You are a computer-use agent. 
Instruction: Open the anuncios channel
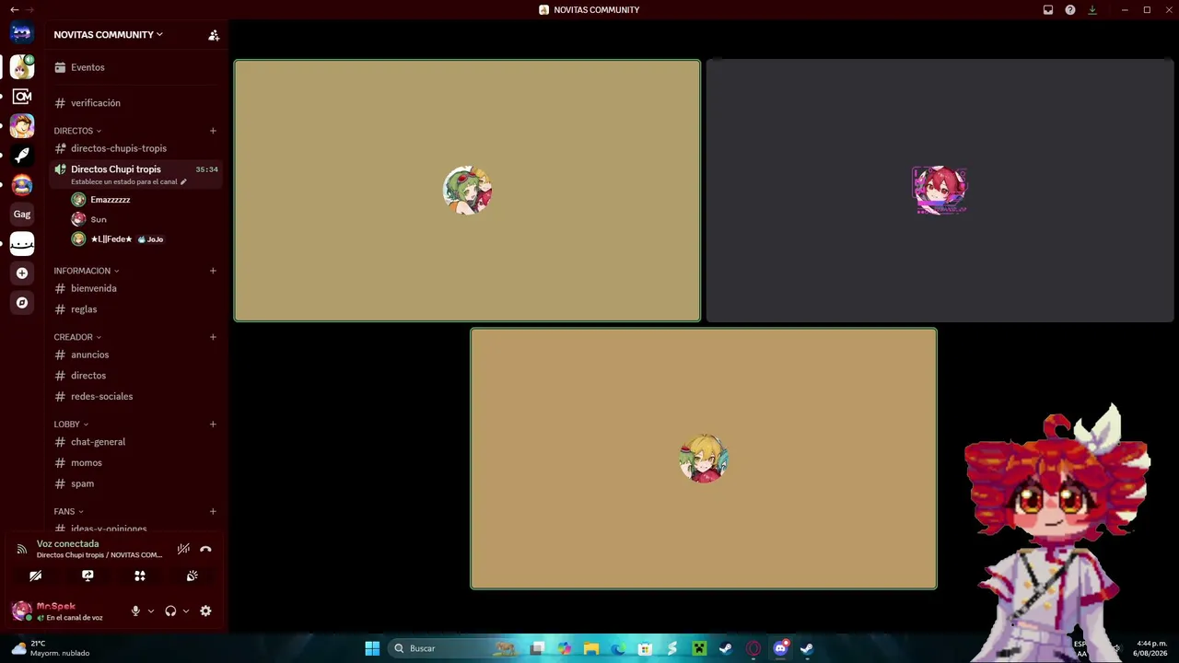tap(135, 355)
